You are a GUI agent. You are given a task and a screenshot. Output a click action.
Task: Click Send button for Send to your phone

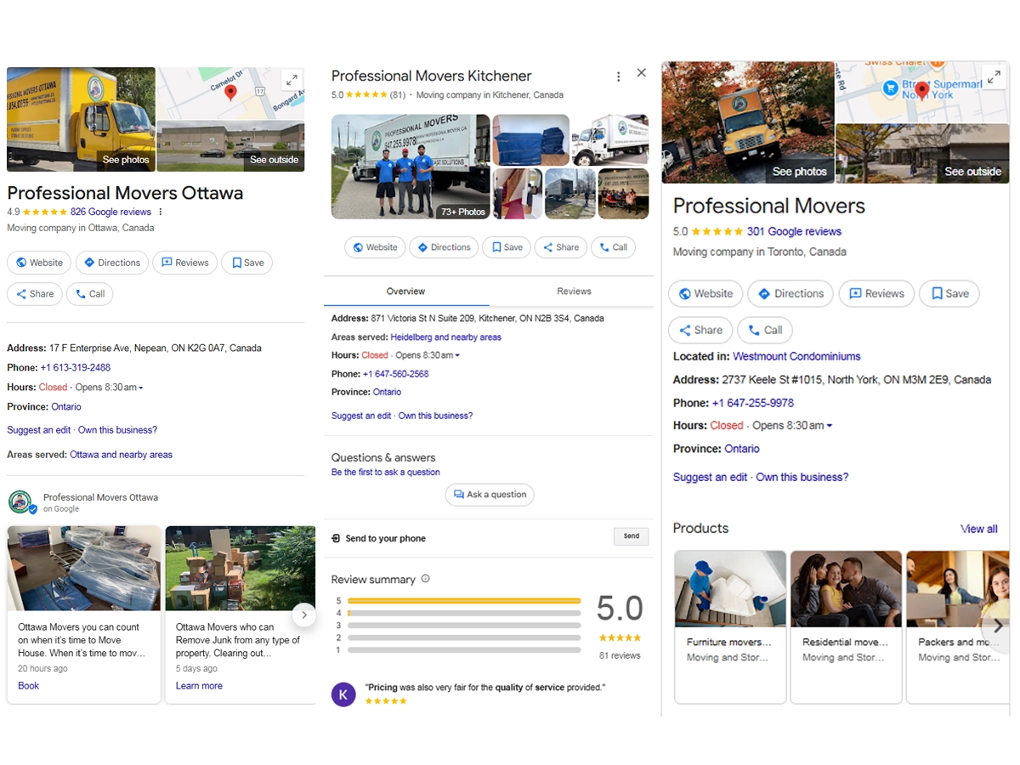coord(632,536)
